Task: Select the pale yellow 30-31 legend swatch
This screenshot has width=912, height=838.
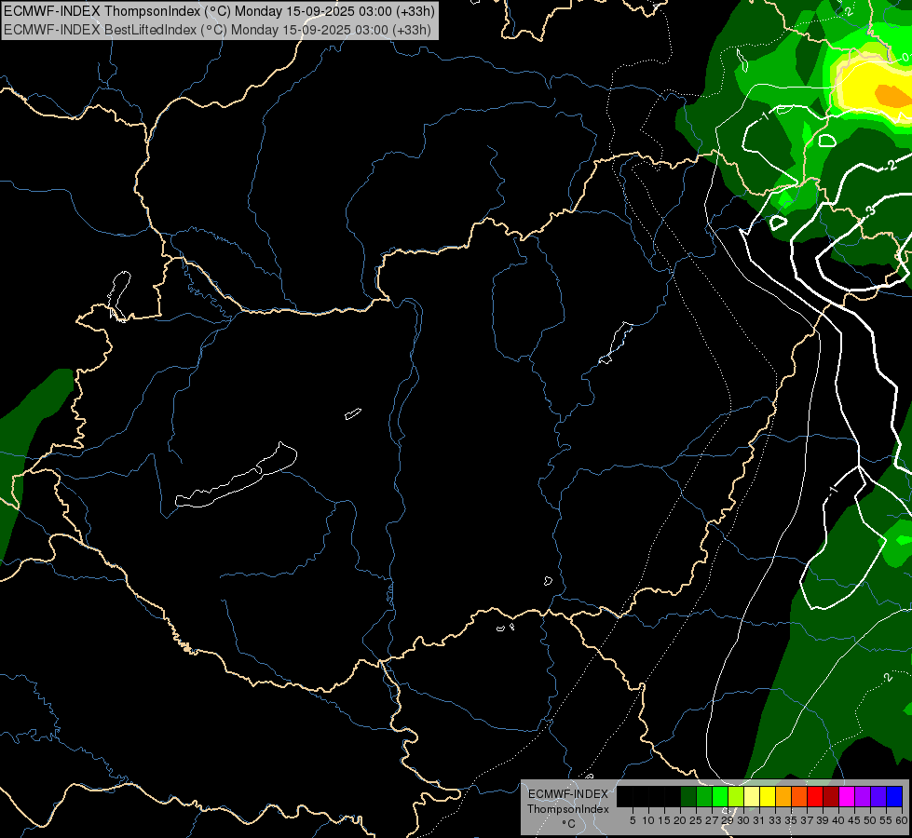Action: pos(752,796)
